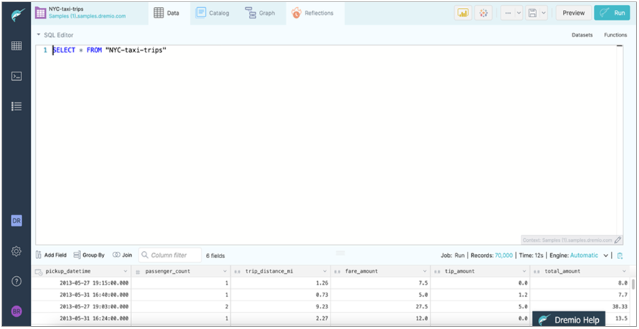This screenshot has width=639, height=329.
Task: Select cell 2013-05-27 19:15:00.000
Action: coord(94,283)
